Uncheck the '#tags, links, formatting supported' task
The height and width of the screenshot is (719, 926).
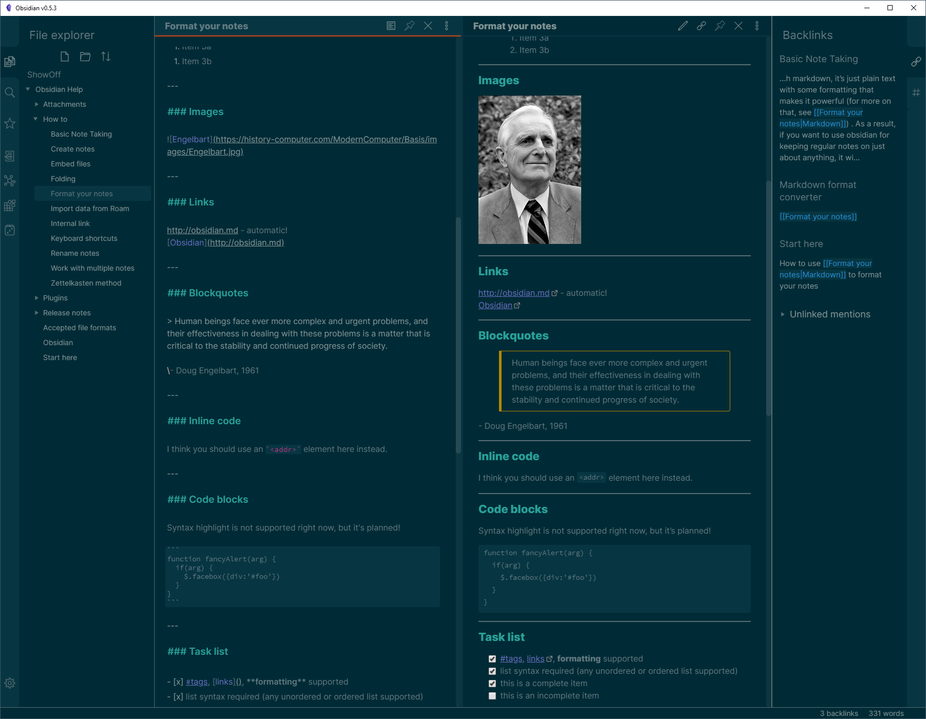pyautogui.click(x=492, y=659)
